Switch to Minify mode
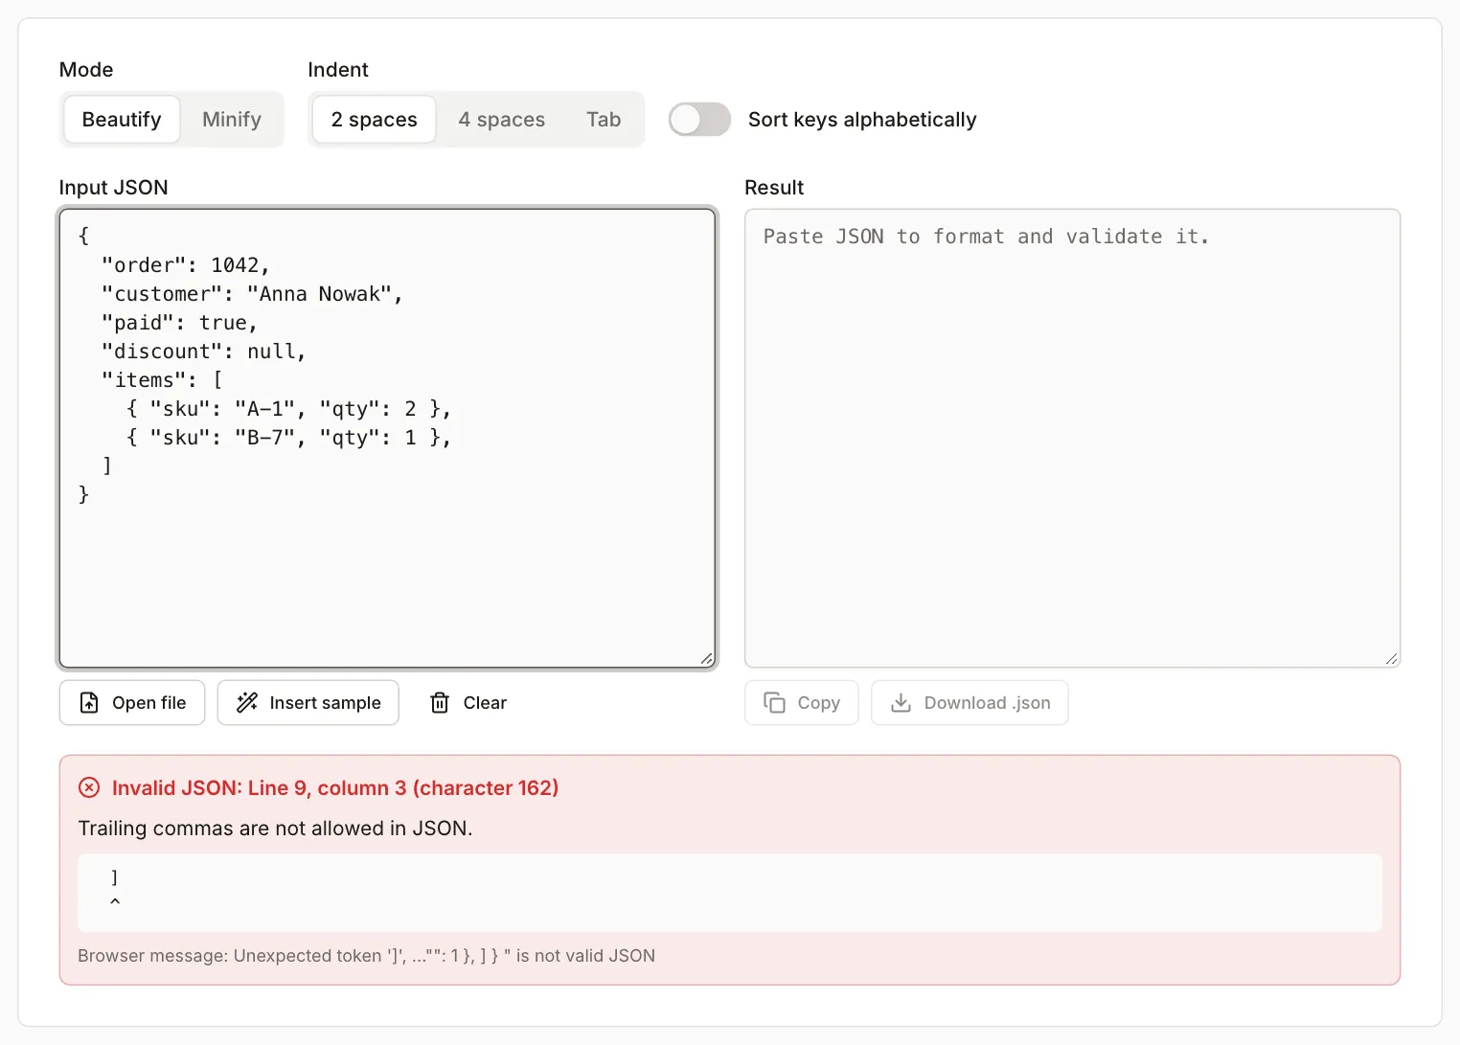Screen dimensions: 1460x1045 point(232,120)
